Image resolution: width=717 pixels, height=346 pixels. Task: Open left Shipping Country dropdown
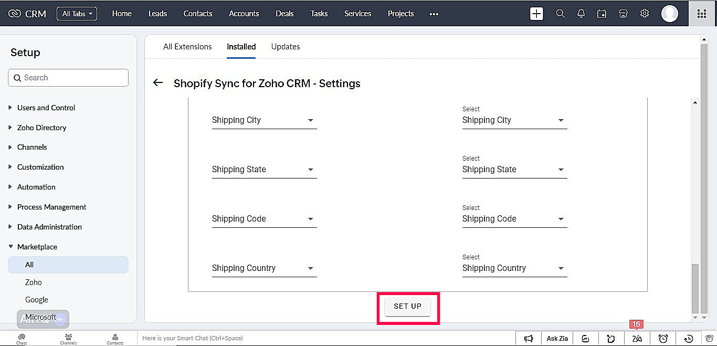(264, 268)
